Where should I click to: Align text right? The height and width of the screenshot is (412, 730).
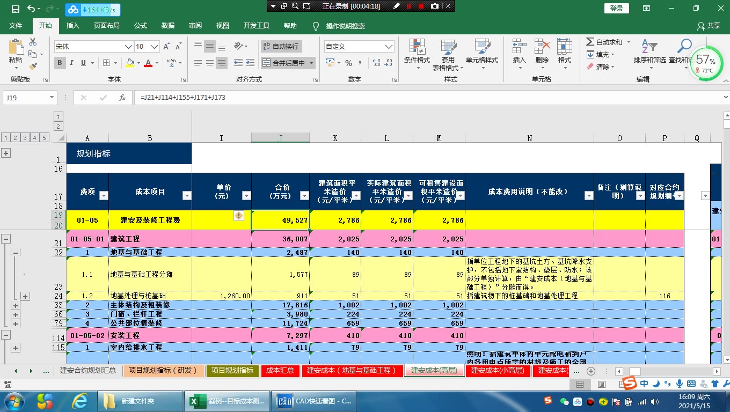coord(222,63)
